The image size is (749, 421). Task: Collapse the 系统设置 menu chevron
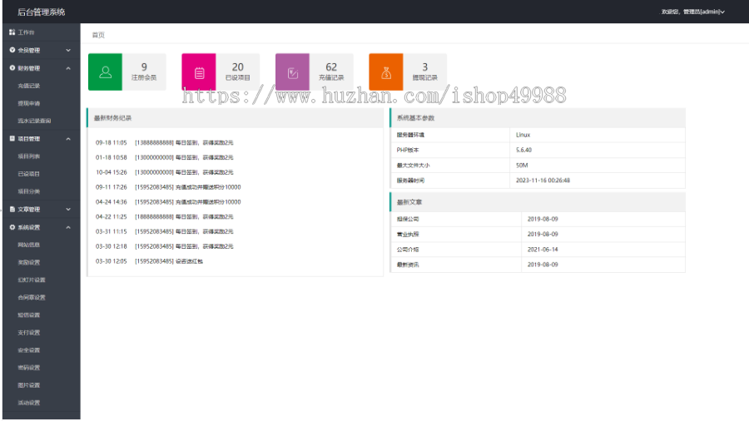(x=68, y=228)
